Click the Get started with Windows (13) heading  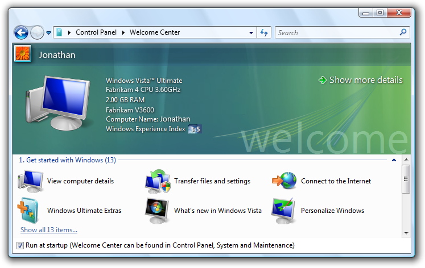point(67,160)
